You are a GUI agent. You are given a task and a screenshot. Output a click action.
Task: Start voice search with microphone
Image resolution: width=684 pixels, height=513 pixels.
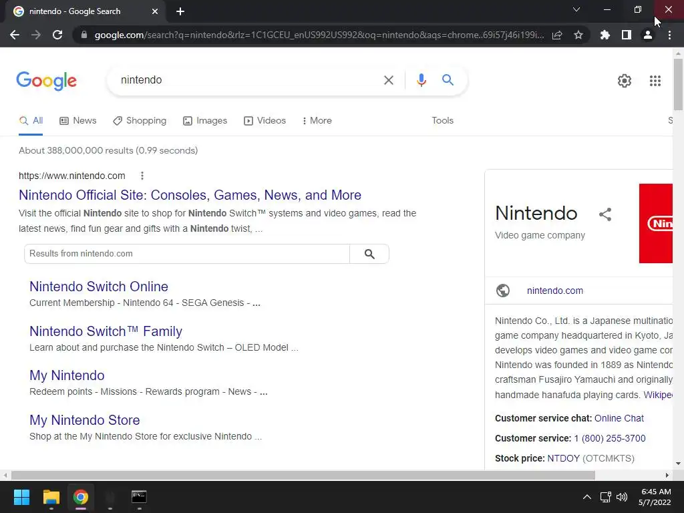point(421,80)
